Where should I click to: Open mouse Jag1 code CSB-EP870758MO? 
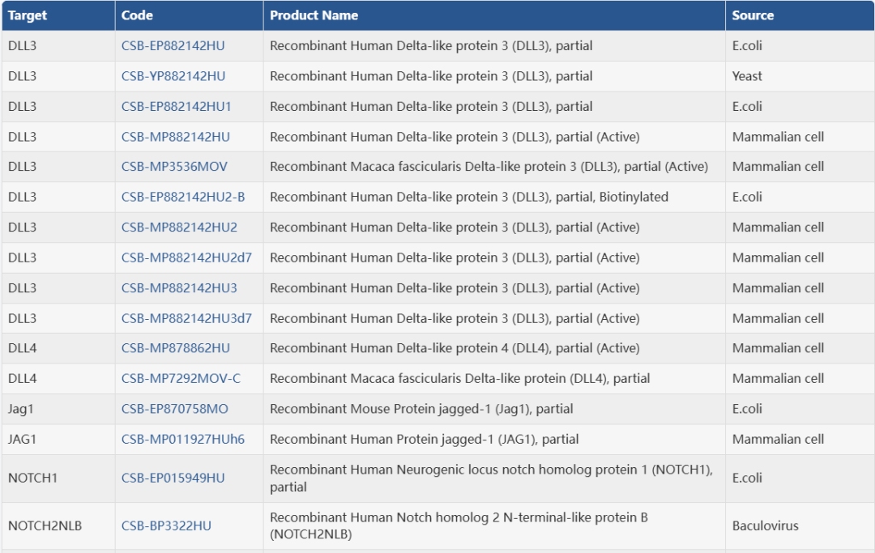[x=174, y=409]
